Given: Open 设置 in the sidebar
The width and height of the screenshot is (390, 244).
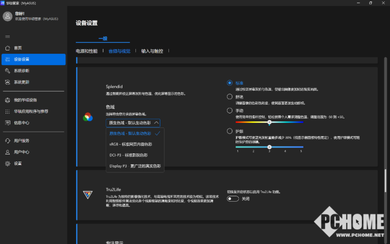Looking at the screenshot, I should coord(34,164).
